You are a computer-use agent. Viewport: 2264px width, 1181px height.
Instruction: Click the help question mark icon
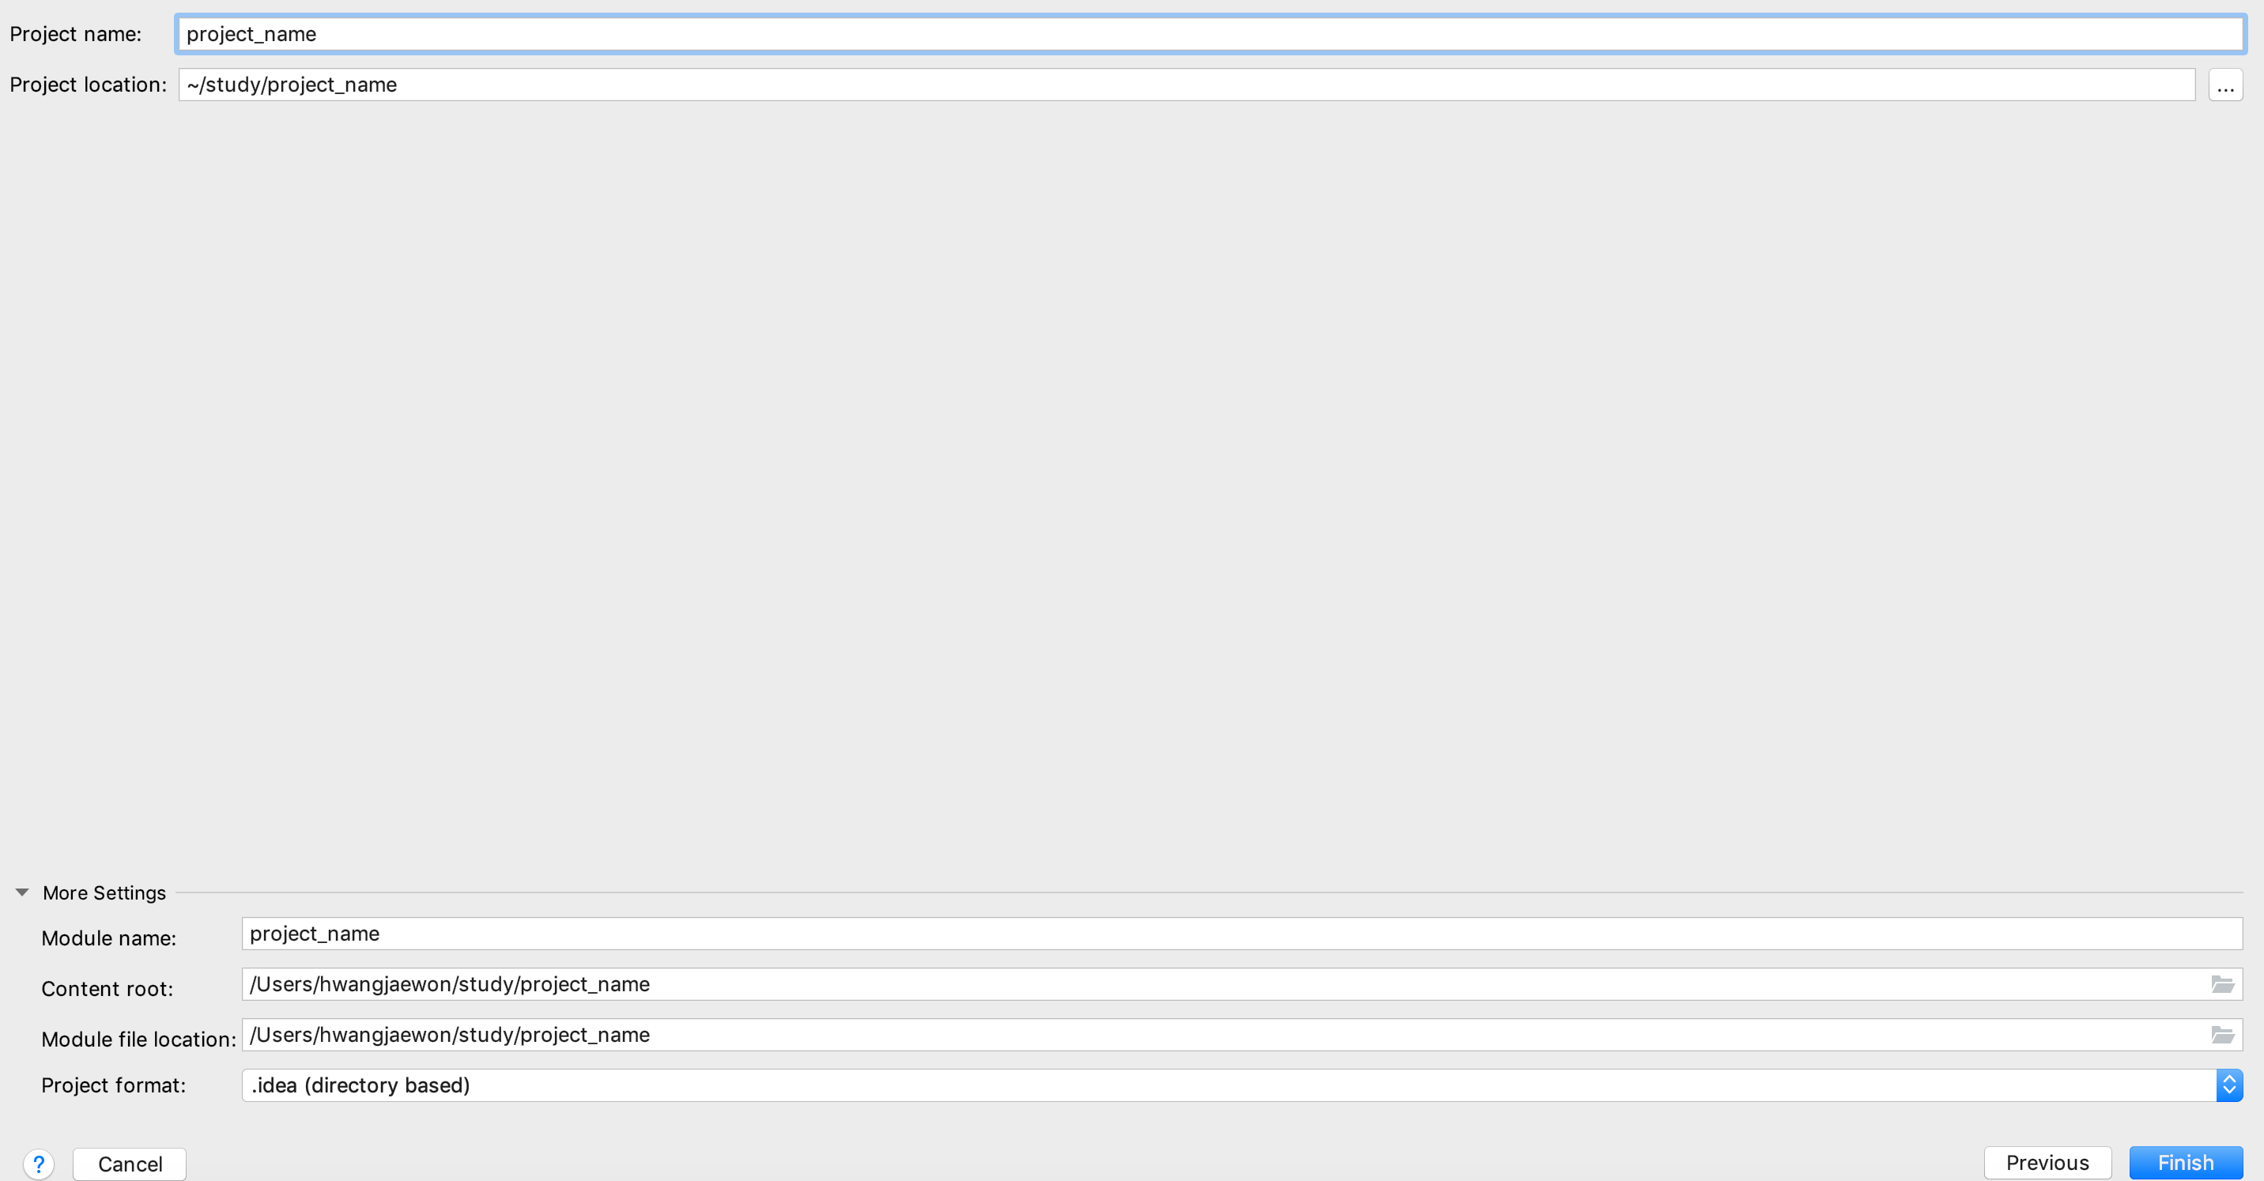[x=39, y=1164]
